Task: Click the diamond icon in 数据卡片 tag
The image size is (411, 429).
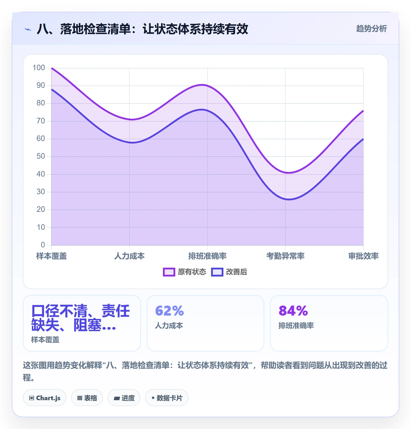Action: (153, 398)
